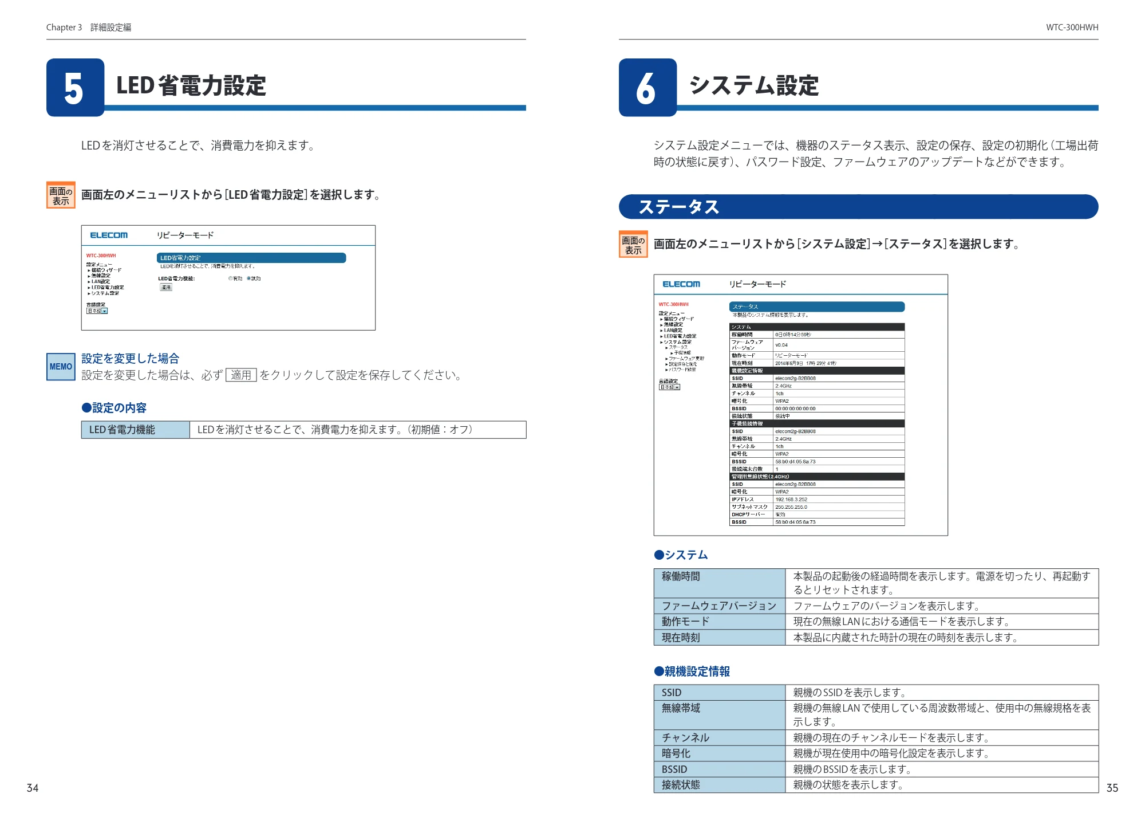This screenshot has height=813, width=1145.
Task: Open 接続ウィザード in status screenshot menu
Action: click(x=678, y=319)
